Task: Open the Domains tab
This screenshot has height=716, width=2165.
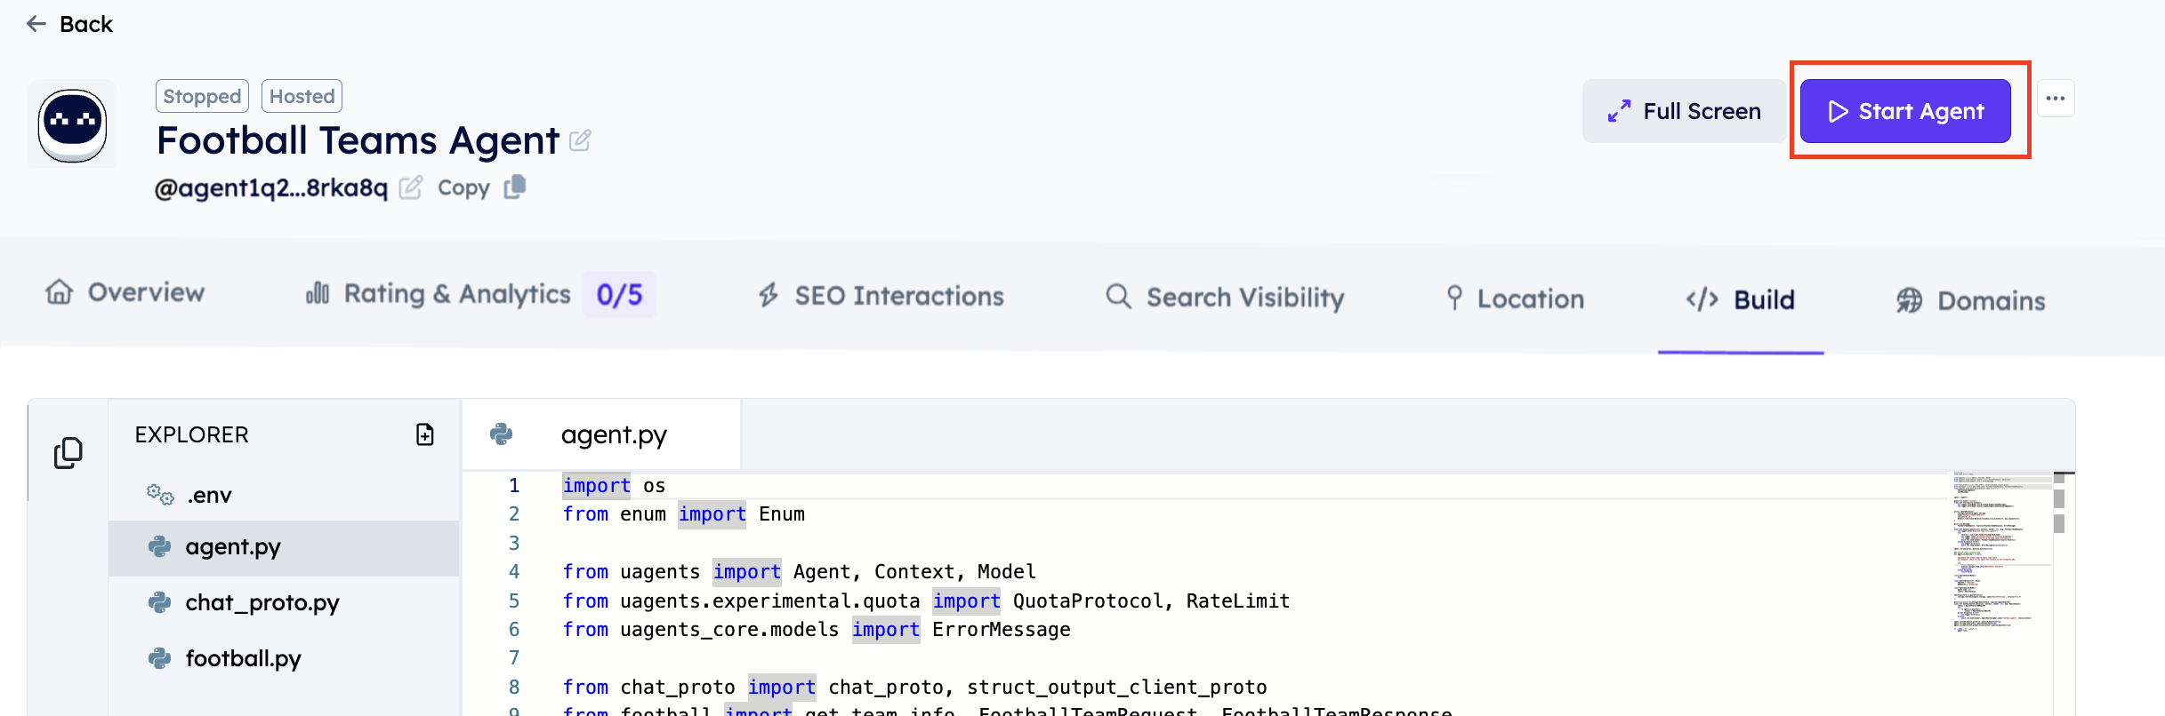Action: 1970,301
